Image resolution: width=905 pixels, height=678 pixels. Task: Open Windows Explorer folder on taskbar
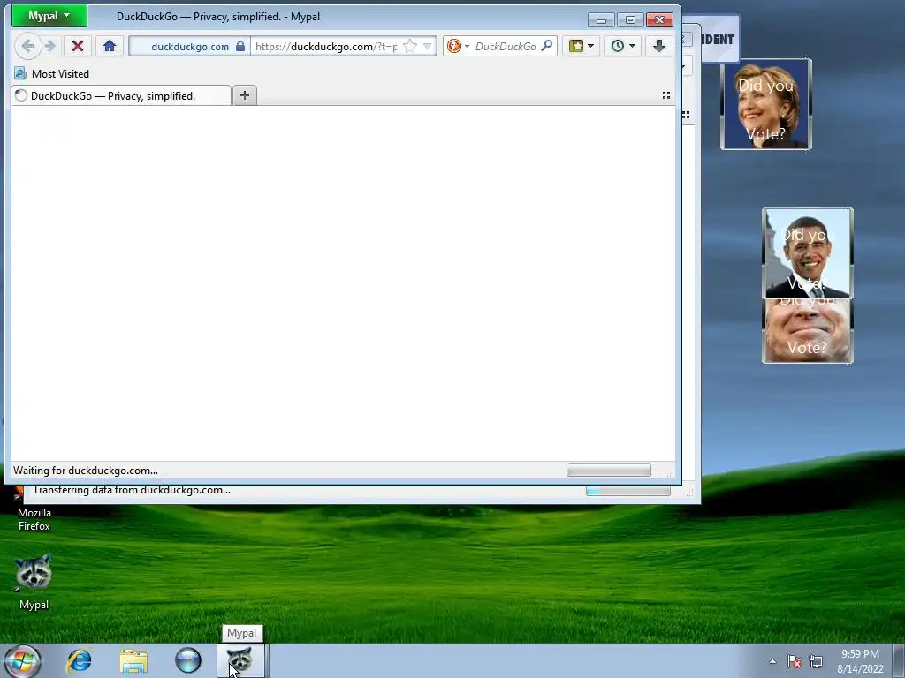click(133, 660)
